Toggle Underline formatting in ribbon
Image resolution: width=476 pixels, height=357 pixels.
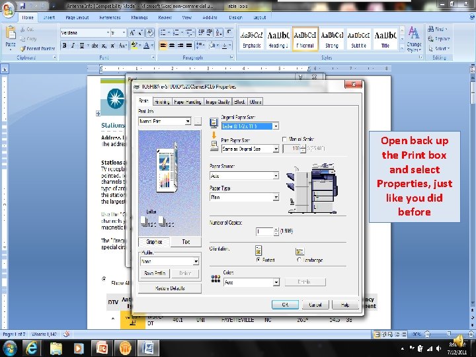click(x=82, y=46)
